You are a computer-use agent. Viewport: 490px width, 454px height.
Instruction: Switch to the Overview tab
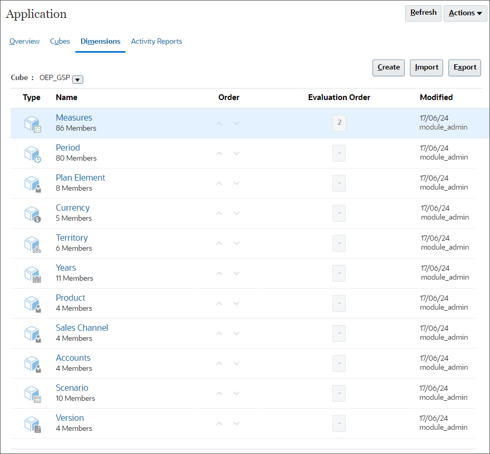24,41
